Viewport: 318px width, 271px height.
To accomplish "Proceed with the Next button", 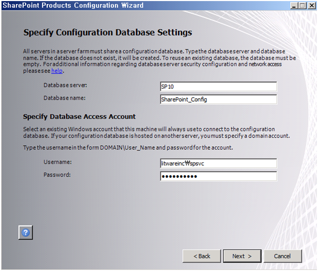I will [242, 256].
